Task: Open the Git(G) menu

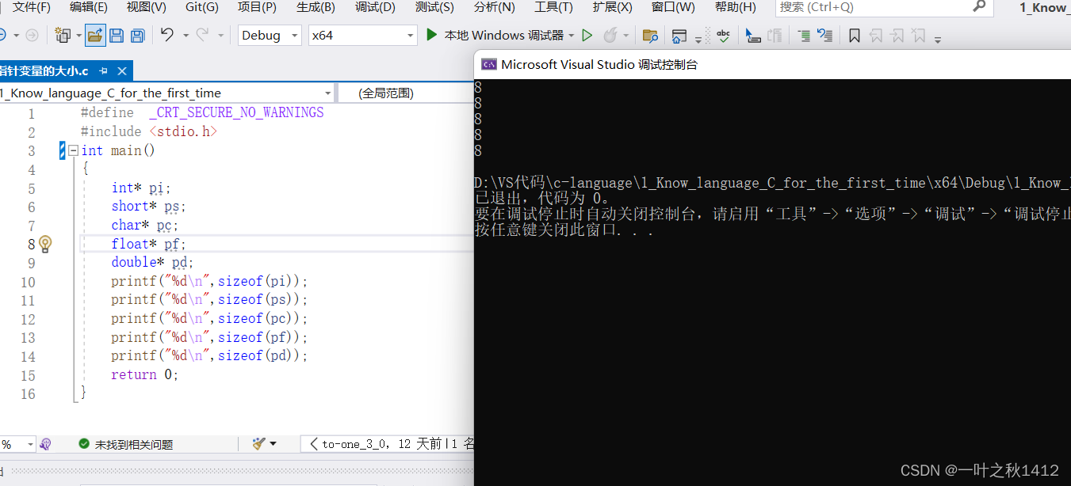Action: pyautogui.click(x=202, y=7)
